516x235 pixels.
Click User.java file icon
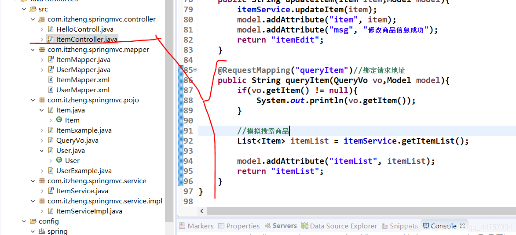tap(51, 151)
